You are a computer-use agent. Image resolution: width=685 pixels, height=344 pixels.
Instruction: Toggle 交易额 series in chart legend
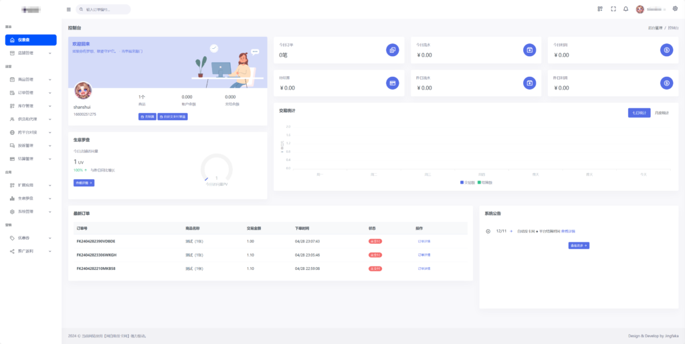coord(468,182)
